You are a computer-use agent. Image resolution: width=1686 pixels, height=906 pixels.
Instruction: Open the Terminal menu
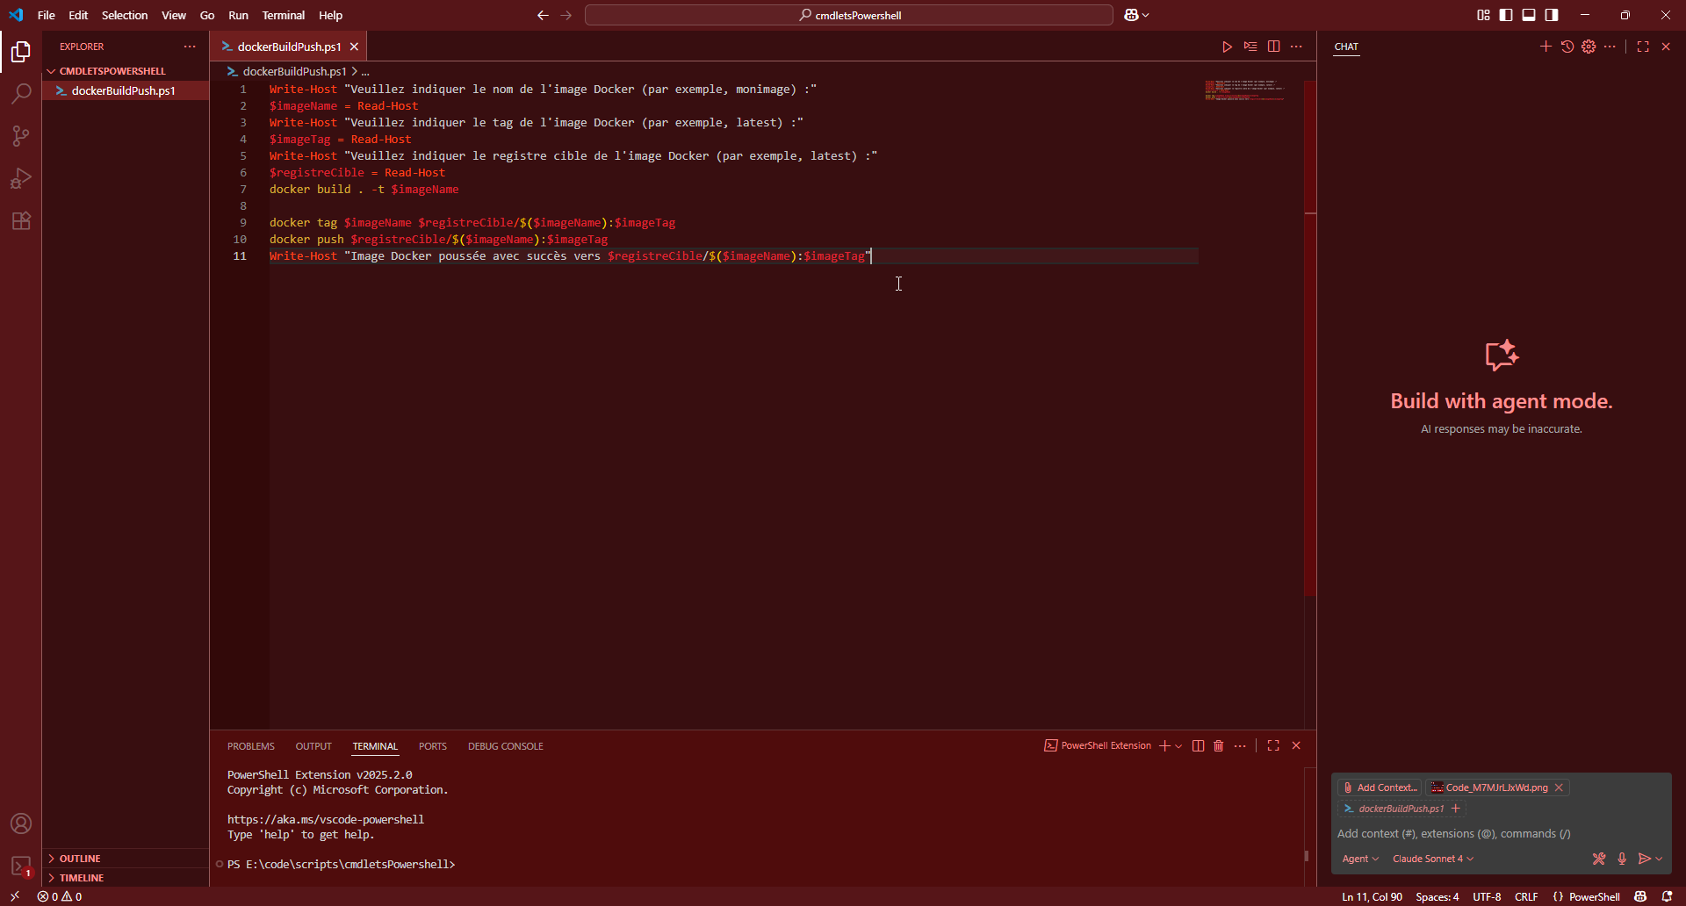pyautogui.click(x=283, y=15)
